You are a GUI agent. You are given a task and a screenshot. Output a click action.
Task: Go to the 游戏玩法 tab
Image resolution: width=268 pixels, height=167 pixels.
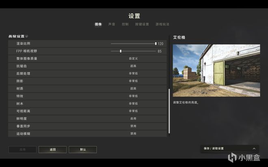point(162,24)
